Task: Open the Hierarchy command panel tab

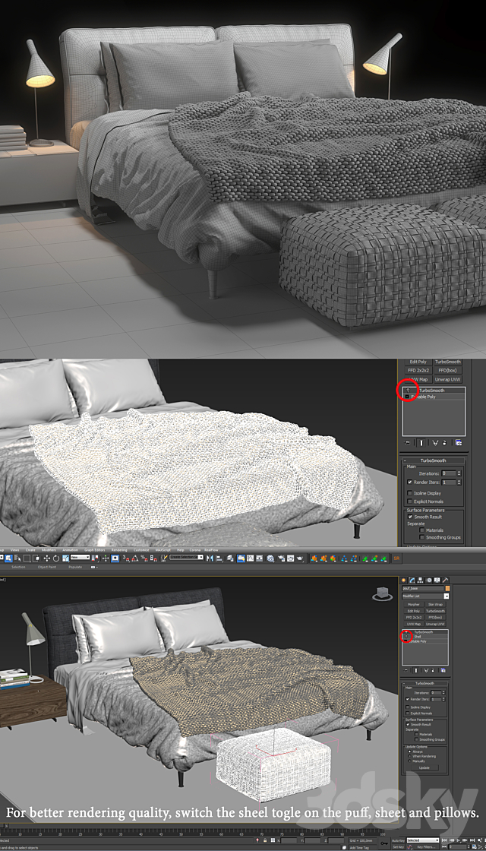Action: (421, 581)
